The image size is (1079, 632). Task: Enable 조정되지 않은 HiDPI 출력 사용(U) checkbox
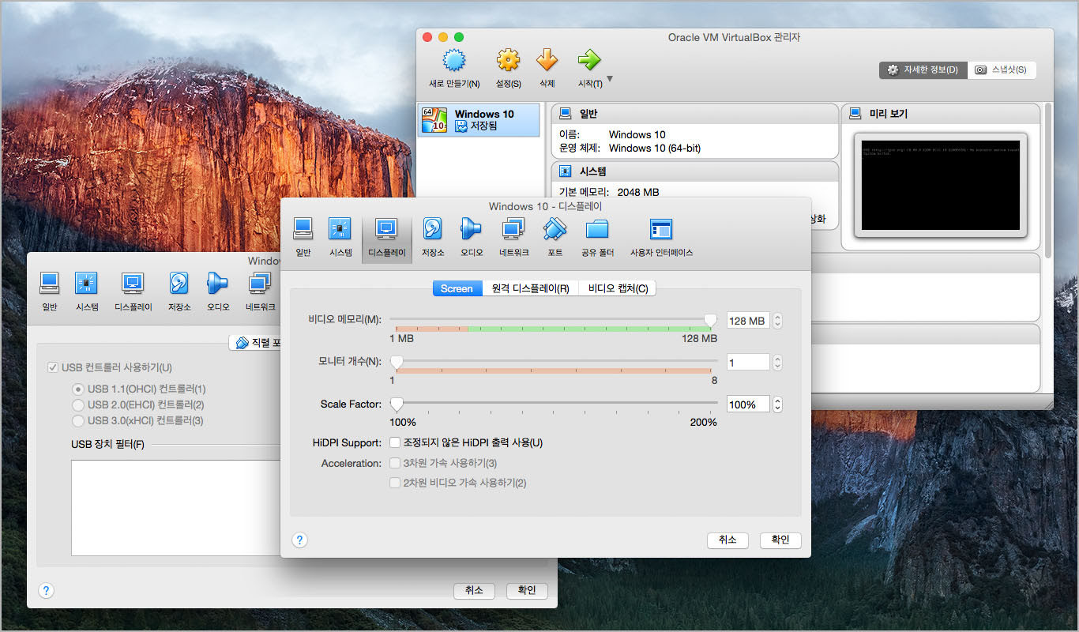point(395,443)
